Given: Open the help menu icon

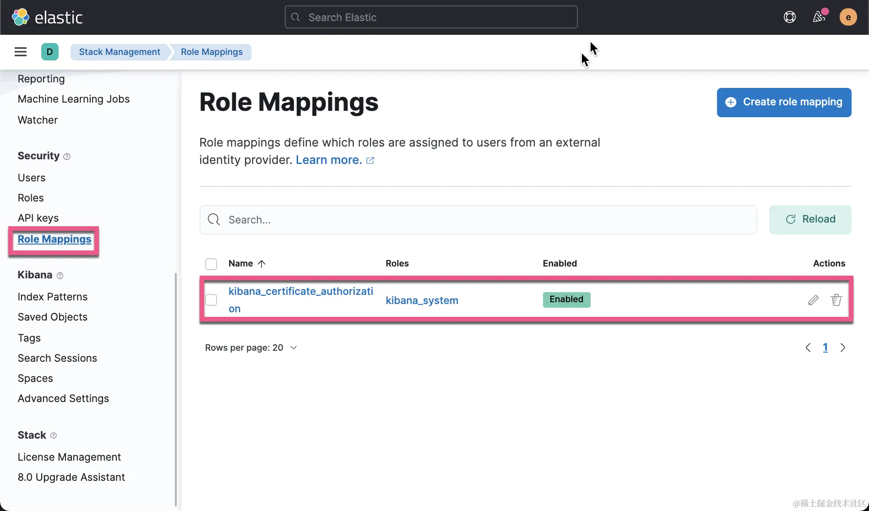Looking at the screenshot, I should pos(789,17).
